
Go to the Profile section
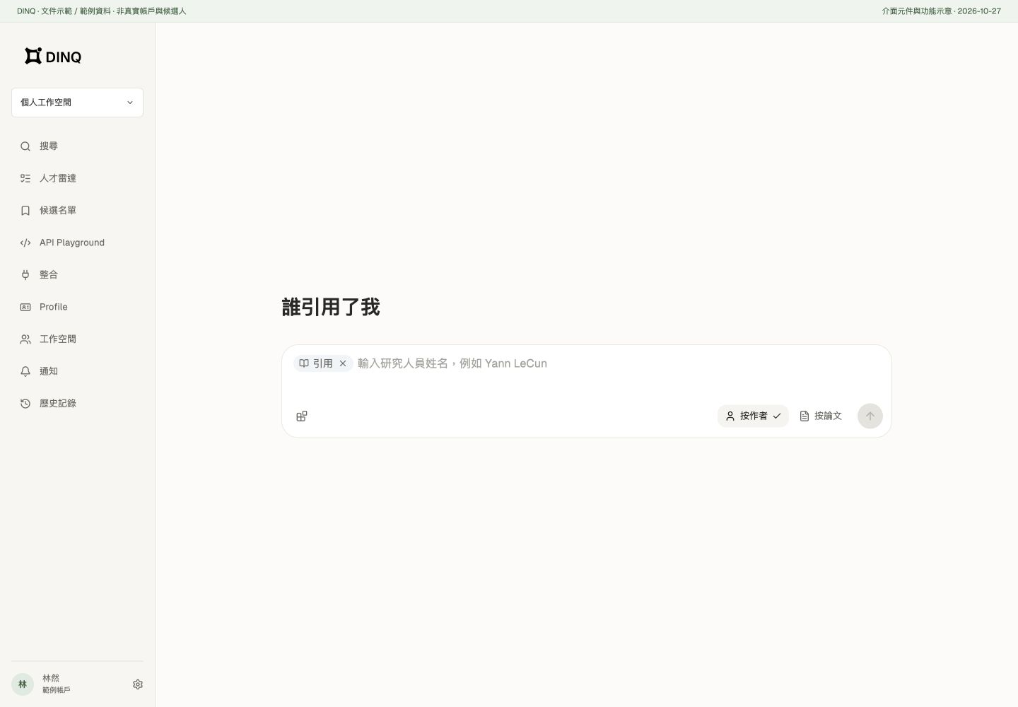pyautogui.click(x=77, y=307)
